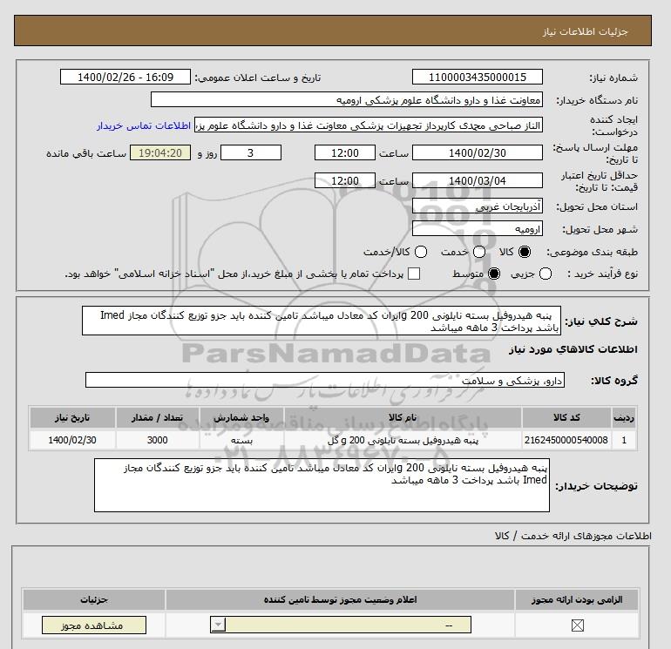Click the اعلام وضعیت مجوز column header
The height and width of the screenshot is (649, 671).
(340, 600)
